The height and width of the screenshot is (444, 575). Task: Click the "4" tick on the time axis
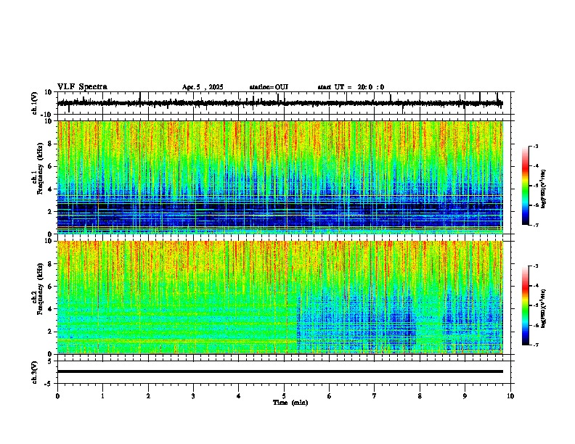click(239, 396)
